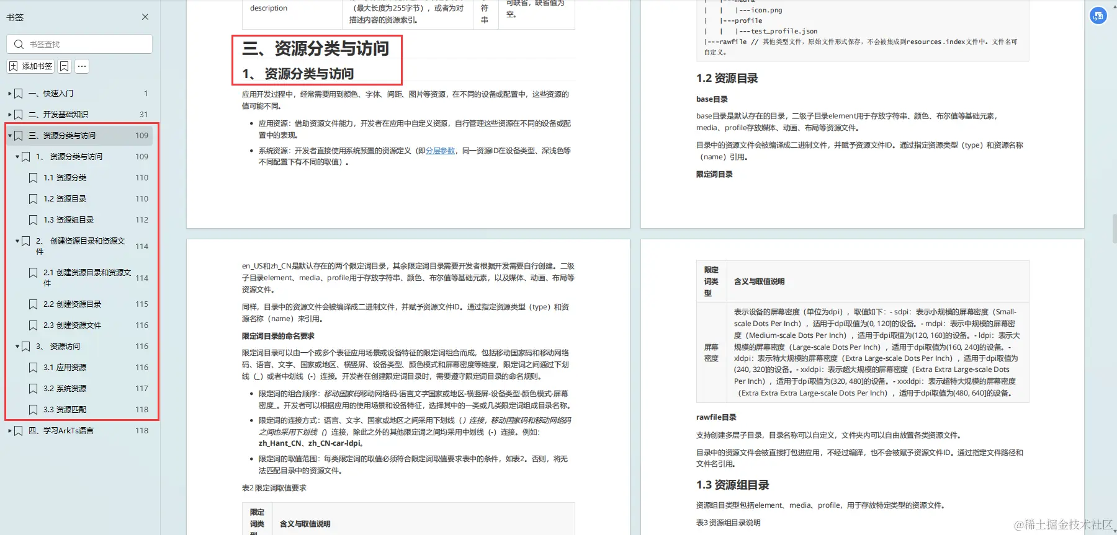
Task: Click bookmark icon of 三、资源分类与访问
Action: pyautogui.click(x=19, y=136)
